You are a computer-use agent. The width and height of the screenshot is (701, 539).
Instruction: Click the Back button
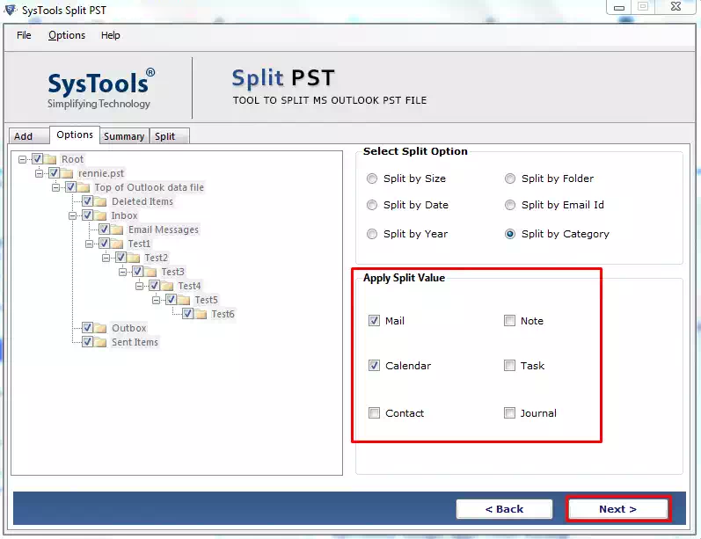tap(504, 509)
